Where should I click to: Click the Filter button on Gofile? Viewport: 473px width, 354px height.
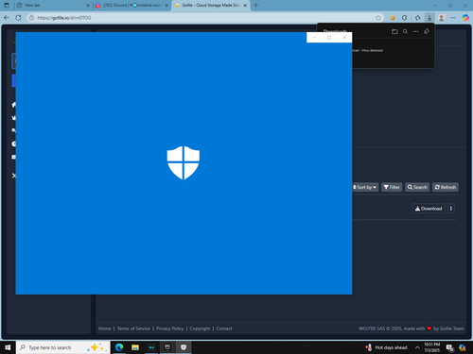point(392,187)
